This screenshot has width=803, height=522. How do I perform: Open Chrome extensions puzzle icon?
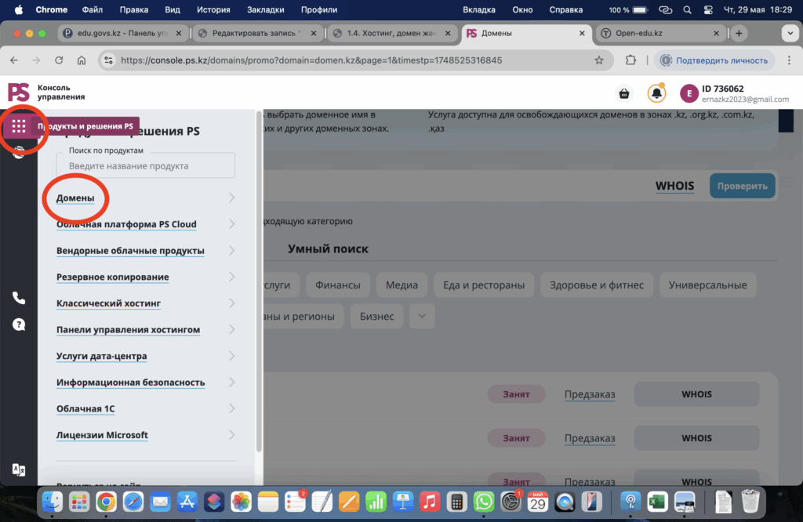tap(630, 60)
